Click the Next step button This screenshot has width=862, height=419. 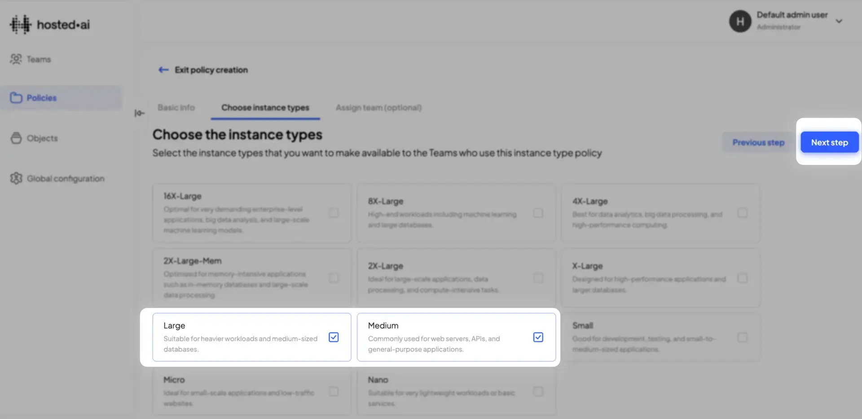point(829,142)
